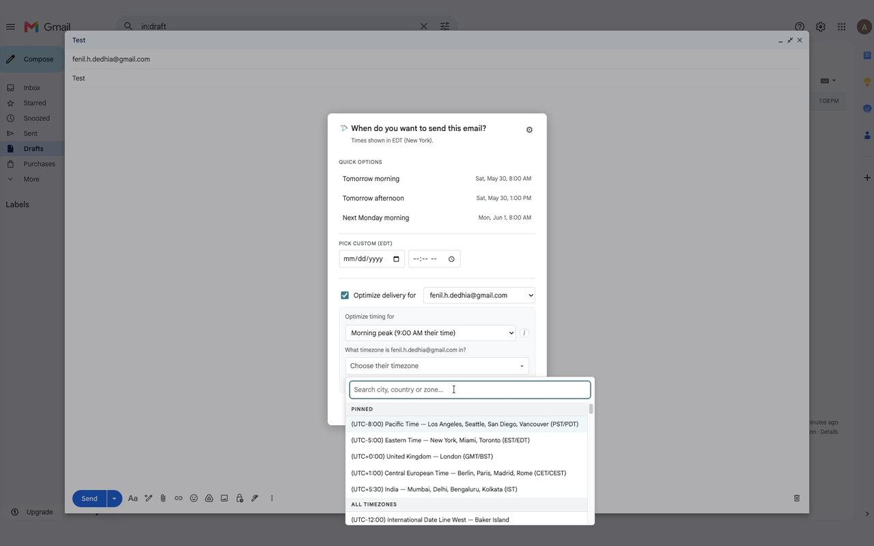Screen dimensions: 874x546
Task: Select India IST timezone option
Action: 466,489
